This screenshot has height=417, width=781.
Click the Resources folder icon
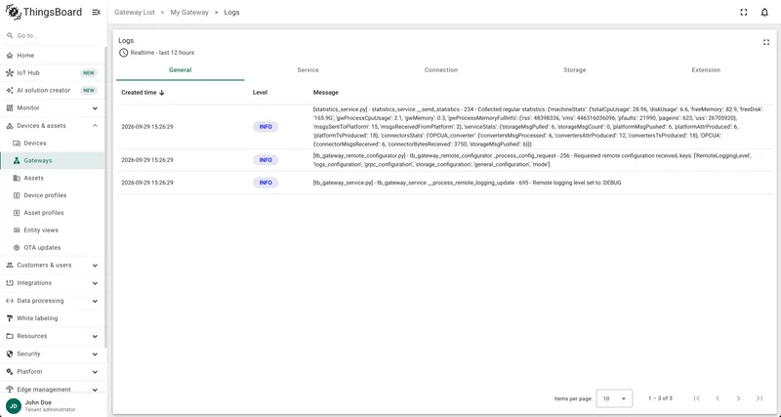coord(10,336)
